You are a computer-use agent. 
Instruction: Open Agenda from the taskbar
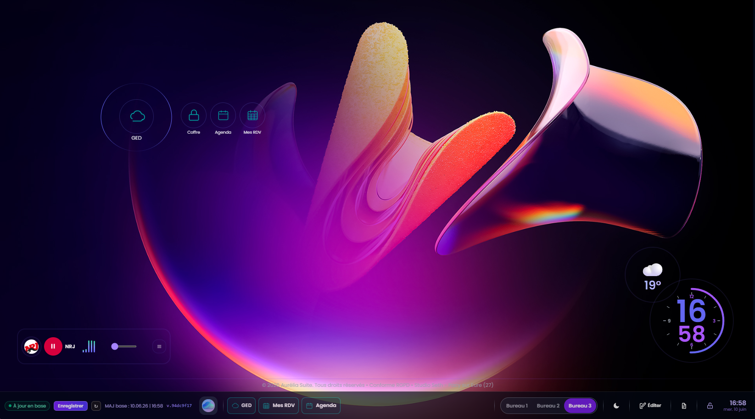(x=321, y=406)
